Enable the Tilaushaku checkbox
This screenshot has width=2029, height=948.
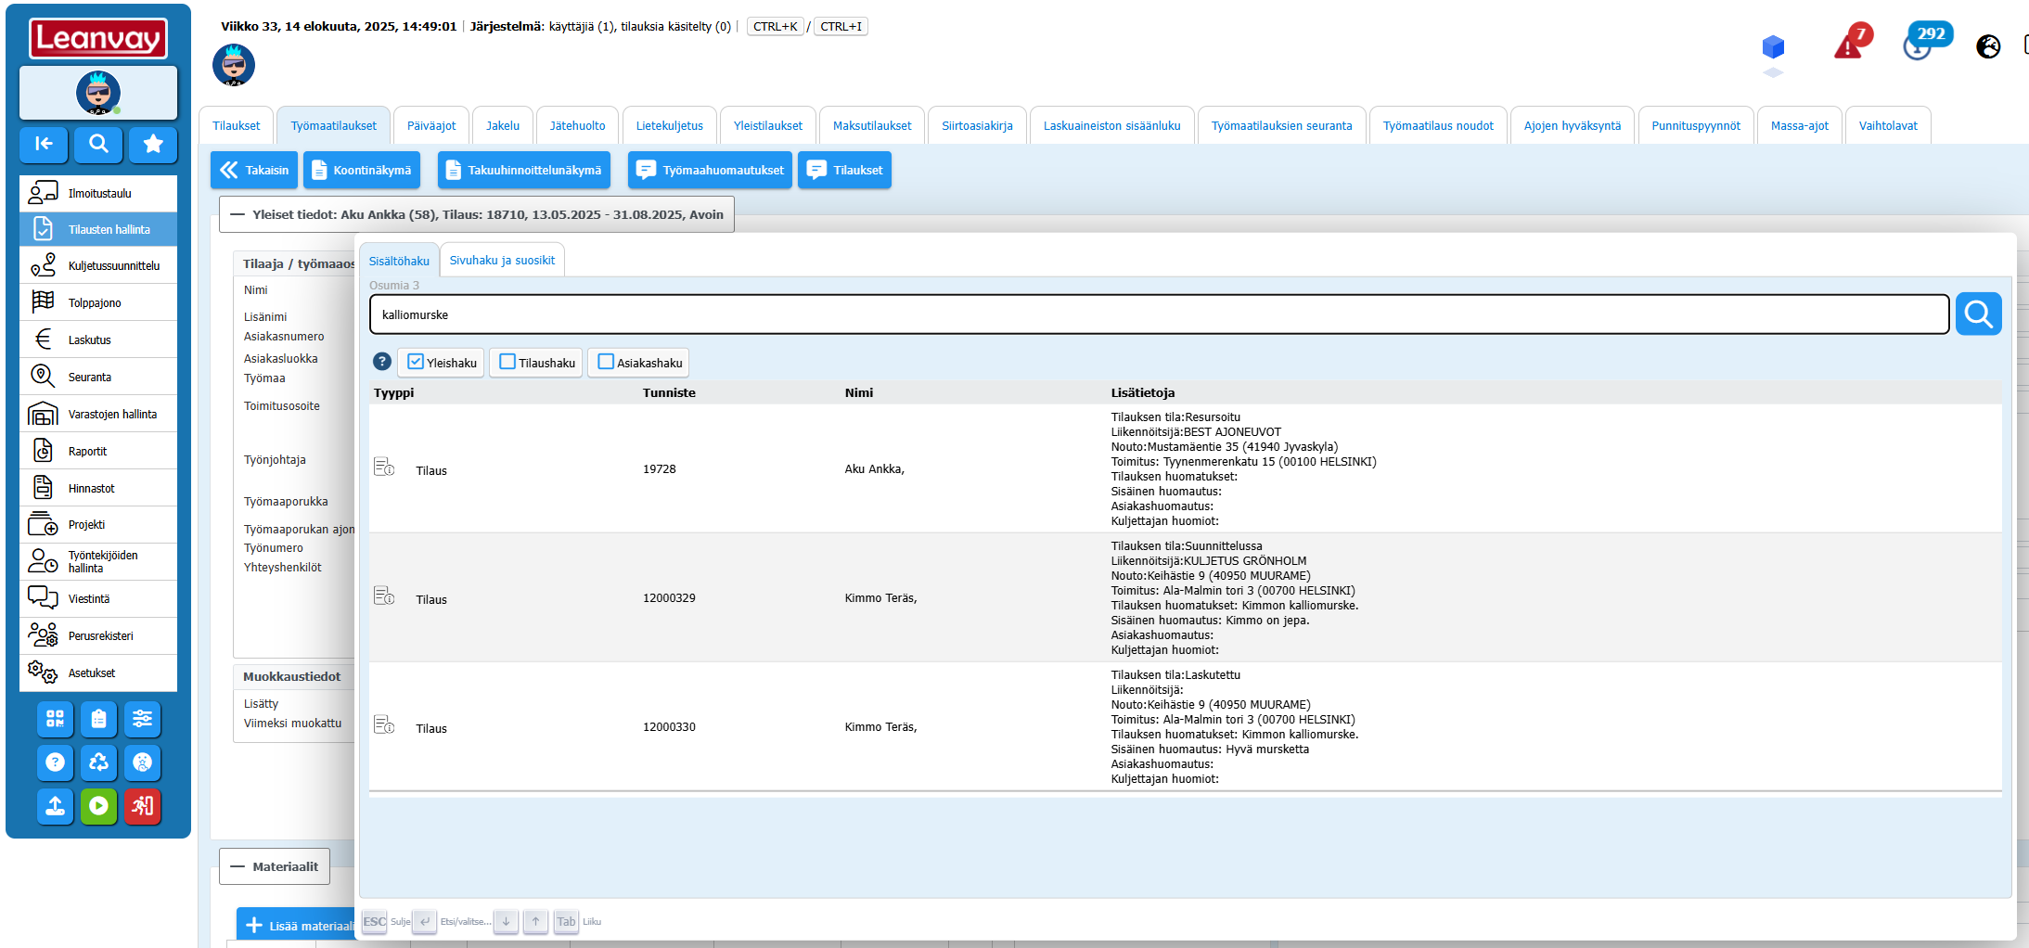(507, 362)
